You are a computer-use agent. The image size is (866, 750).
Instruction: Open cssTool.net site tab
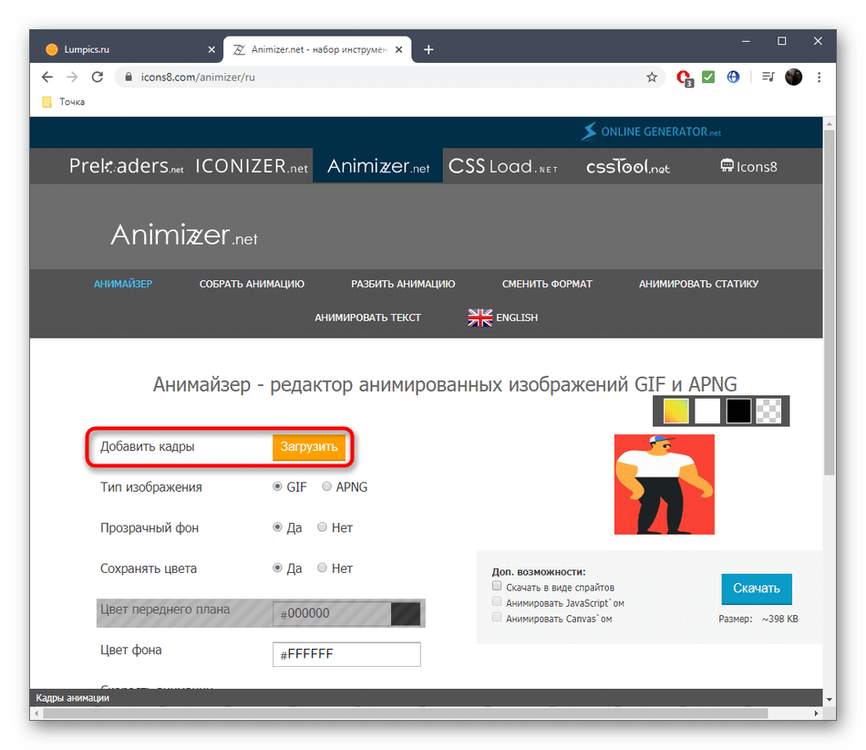[628, 166]
